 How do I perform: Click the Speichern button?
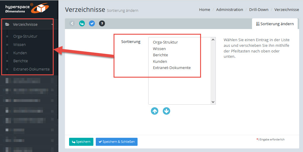[x=81, y=142]
